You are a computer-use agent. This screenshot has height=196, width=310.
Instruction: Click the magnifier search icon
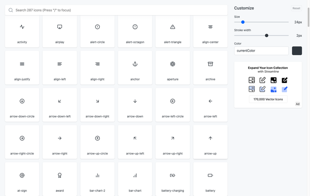11,10
